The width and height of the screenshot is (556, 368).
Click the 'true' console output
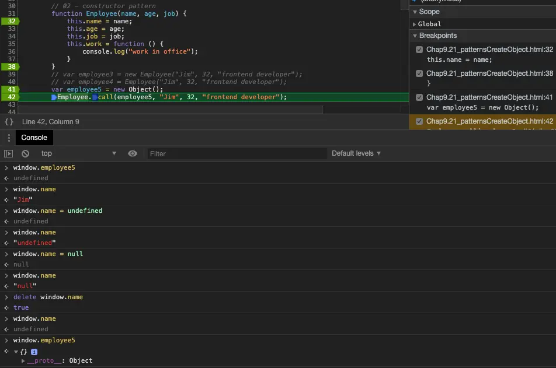click(x=21, y=308)
